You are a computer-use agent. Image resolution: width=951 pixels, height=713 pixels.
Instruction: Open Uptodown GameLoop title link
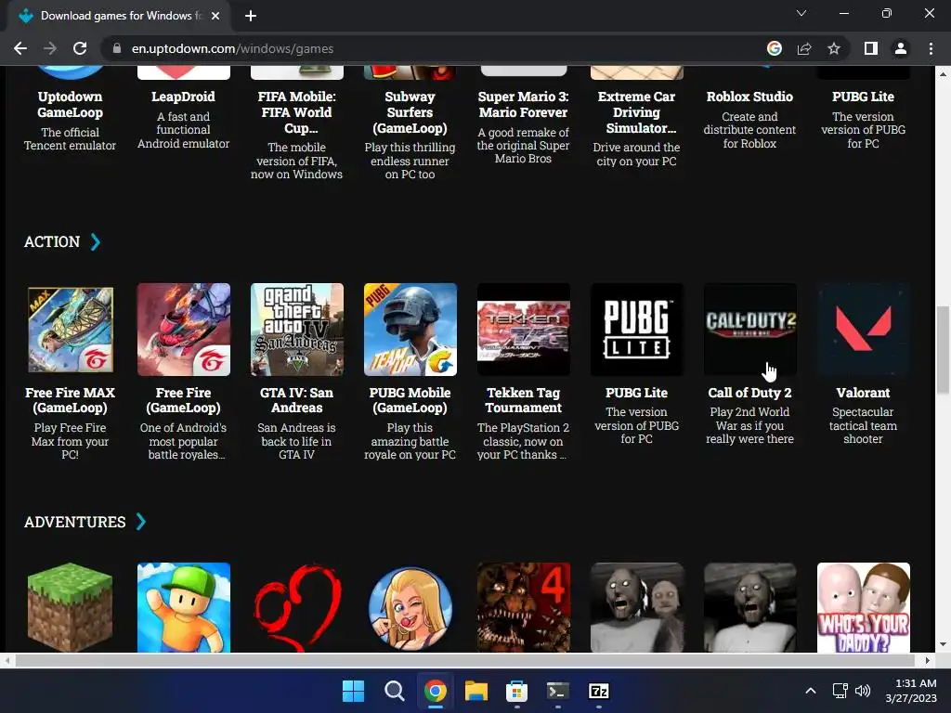(x=71, y=104)
